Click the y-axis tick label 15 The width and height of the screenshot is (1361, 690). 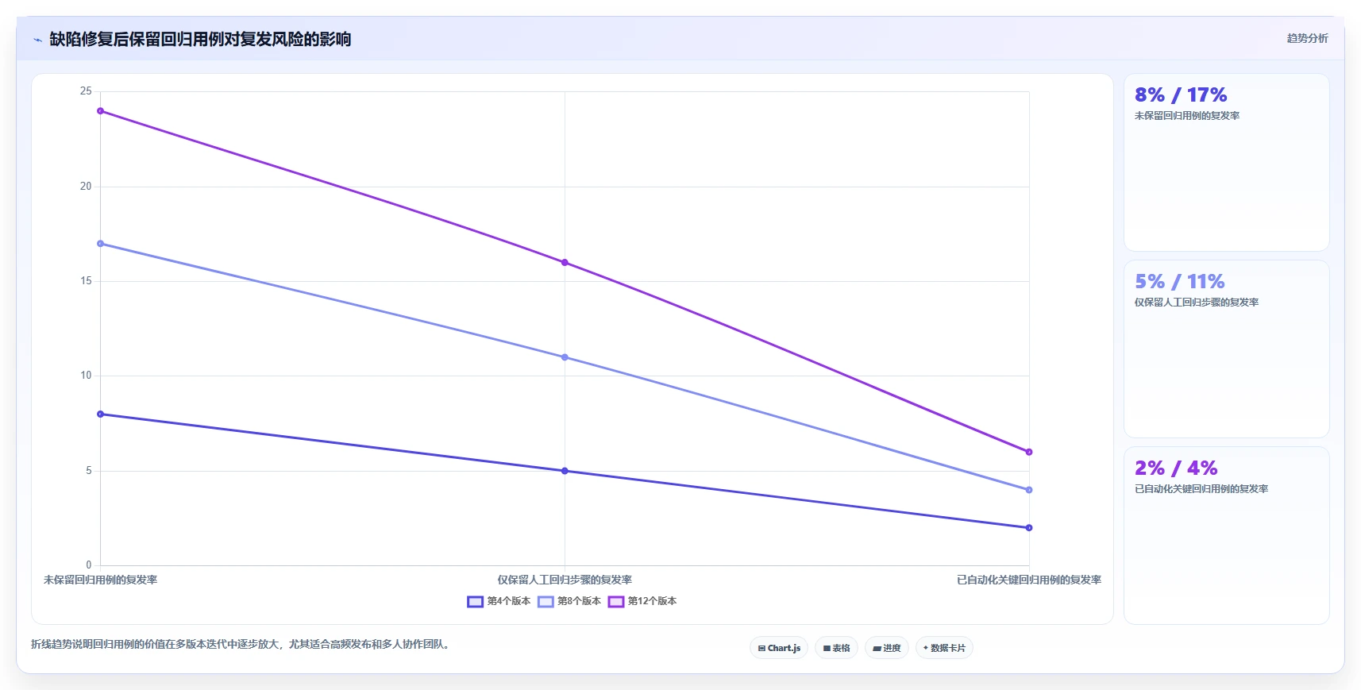pos(86,281)
